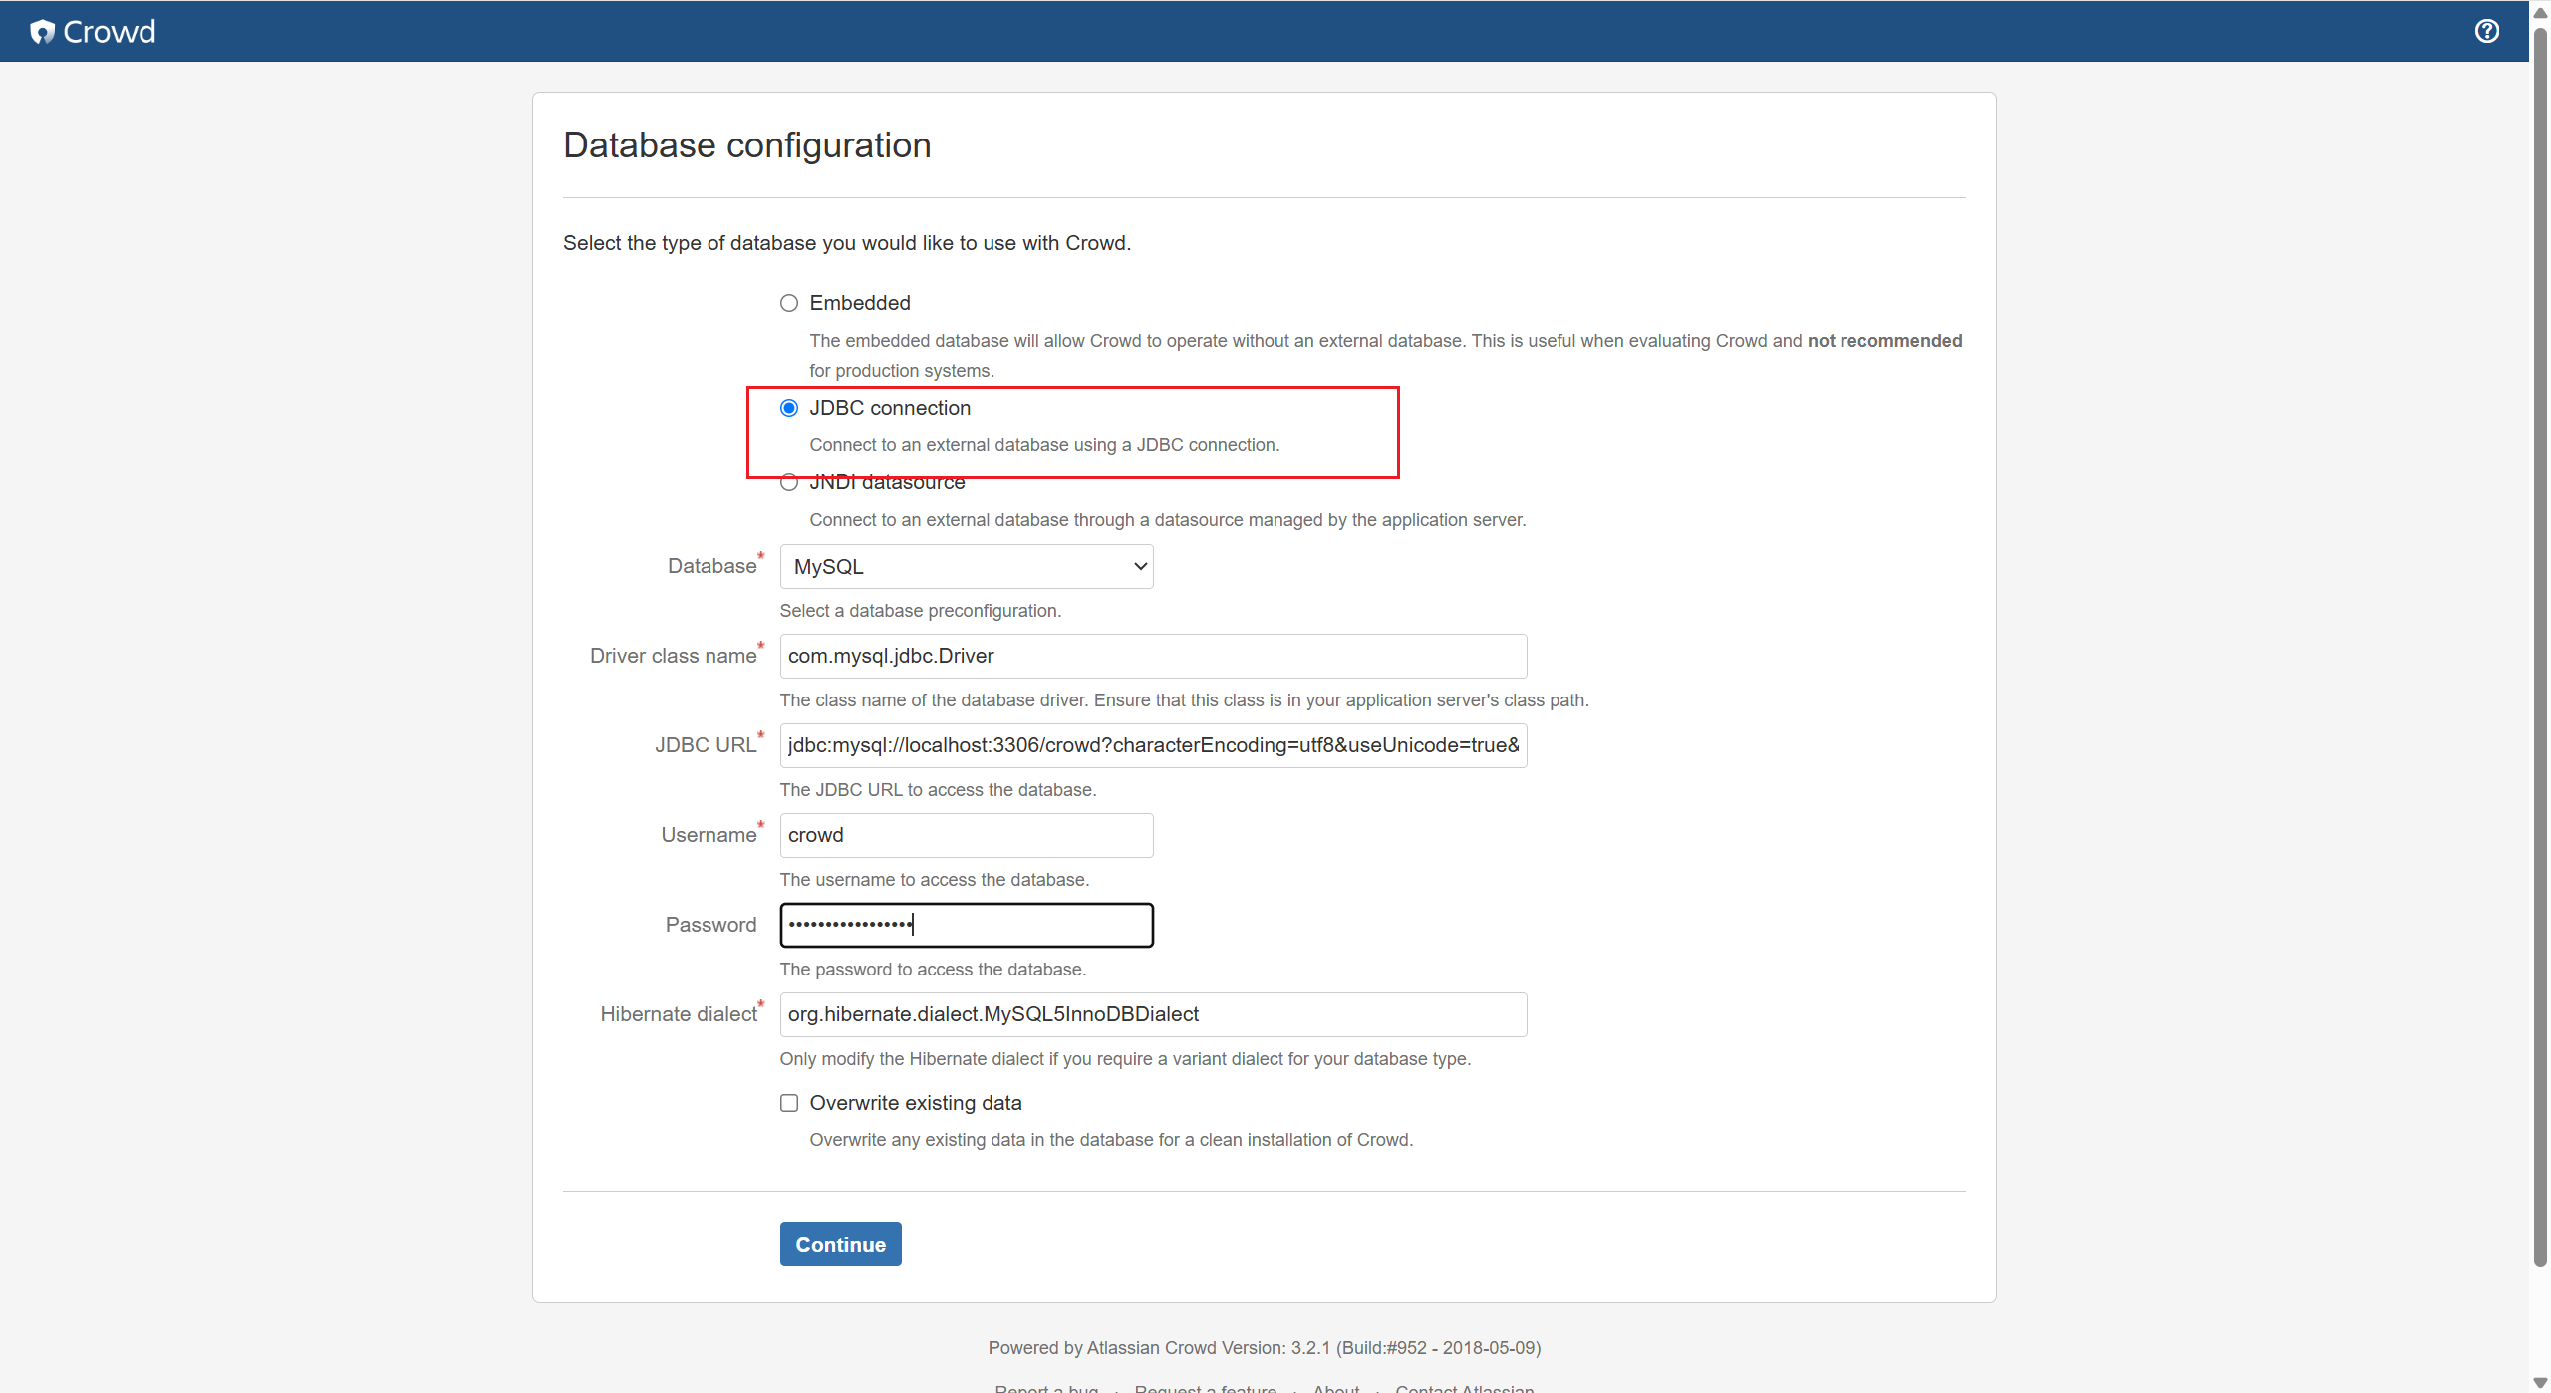Image resolution: width=2551 pixels, height=1393 pixels.
Task: Open the help question mark icon
Action: click(2486, 31)
